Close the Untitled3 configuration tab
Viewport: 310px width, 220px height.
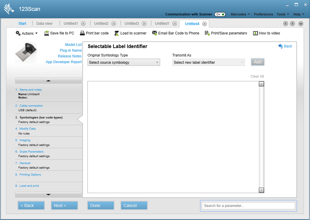click(x=144, y=23)
